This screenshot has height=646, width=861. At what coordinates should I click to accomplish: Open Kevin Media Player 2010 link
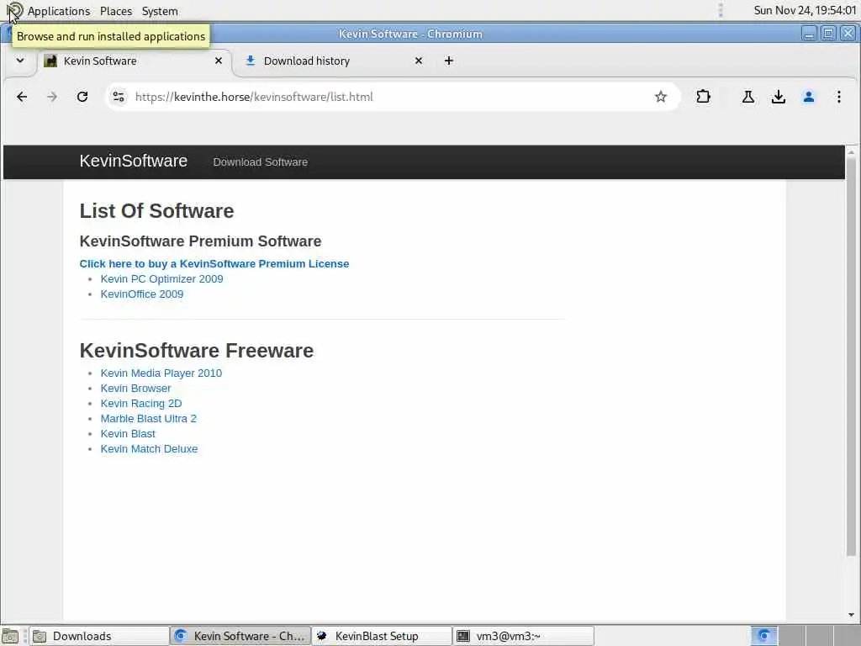pos(161,373)
